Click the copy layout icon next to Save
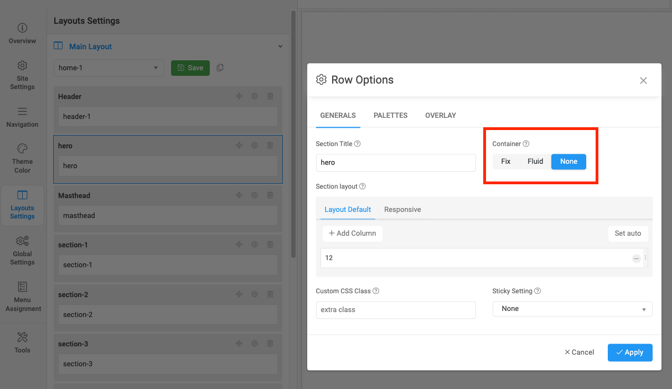The height and width of the screenshot is (389, 672). (220, 68)
